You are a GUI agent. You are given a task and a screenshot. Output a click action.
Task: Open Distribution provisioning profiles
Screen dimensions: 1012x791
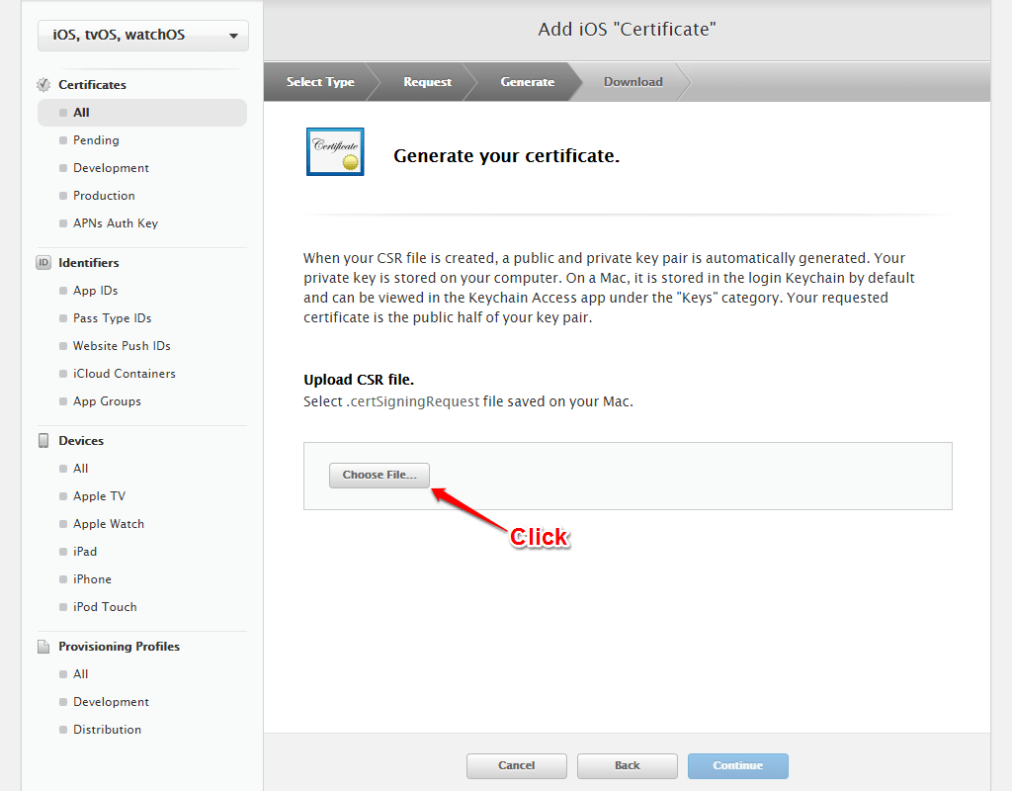coord(107,730)
